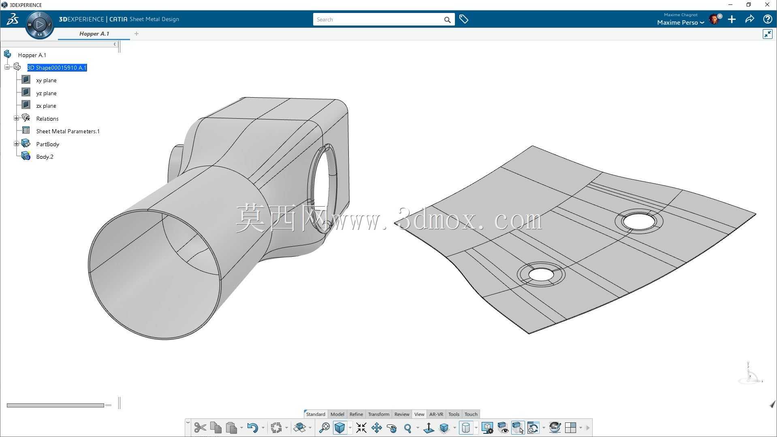This screenshot has width=777, height=437.
Task: Expand the Relations tree node
Action: coord(16,118)
